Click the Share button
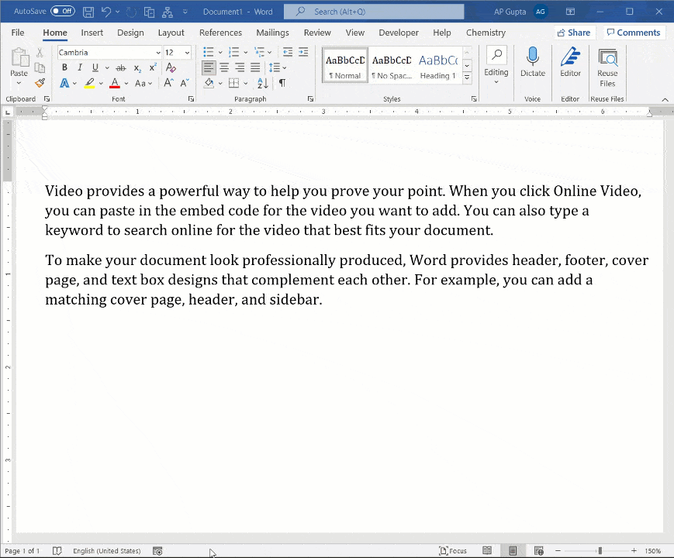The image size is (674, 558). (574, 33)
